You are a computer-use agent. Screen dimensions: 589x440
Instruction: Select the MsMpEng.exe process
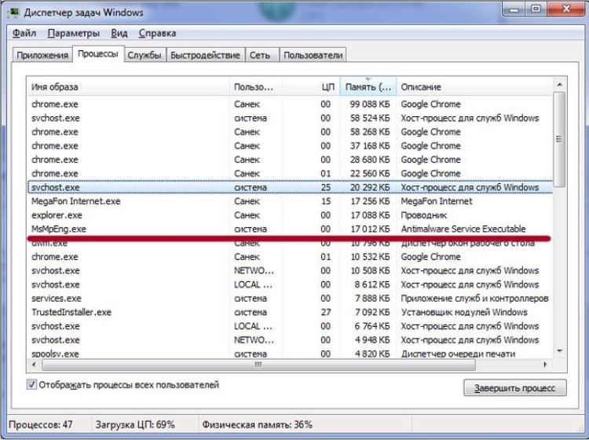[290, 229]
